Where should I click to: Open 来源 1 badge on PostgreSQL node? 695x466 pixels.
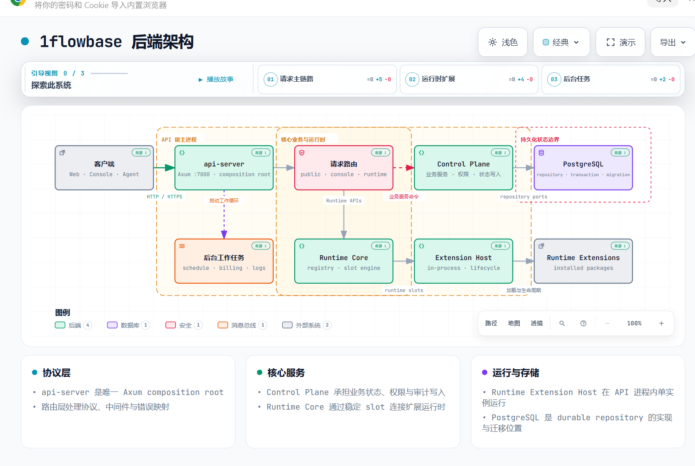(620, 153)
